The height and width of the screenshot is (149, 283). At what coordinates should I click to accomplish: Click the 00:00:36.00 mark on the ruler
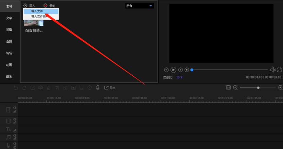111,98
